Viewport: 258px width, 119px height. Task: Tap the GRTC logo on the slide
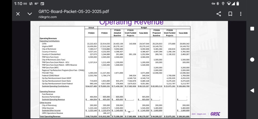pos(215,114)
